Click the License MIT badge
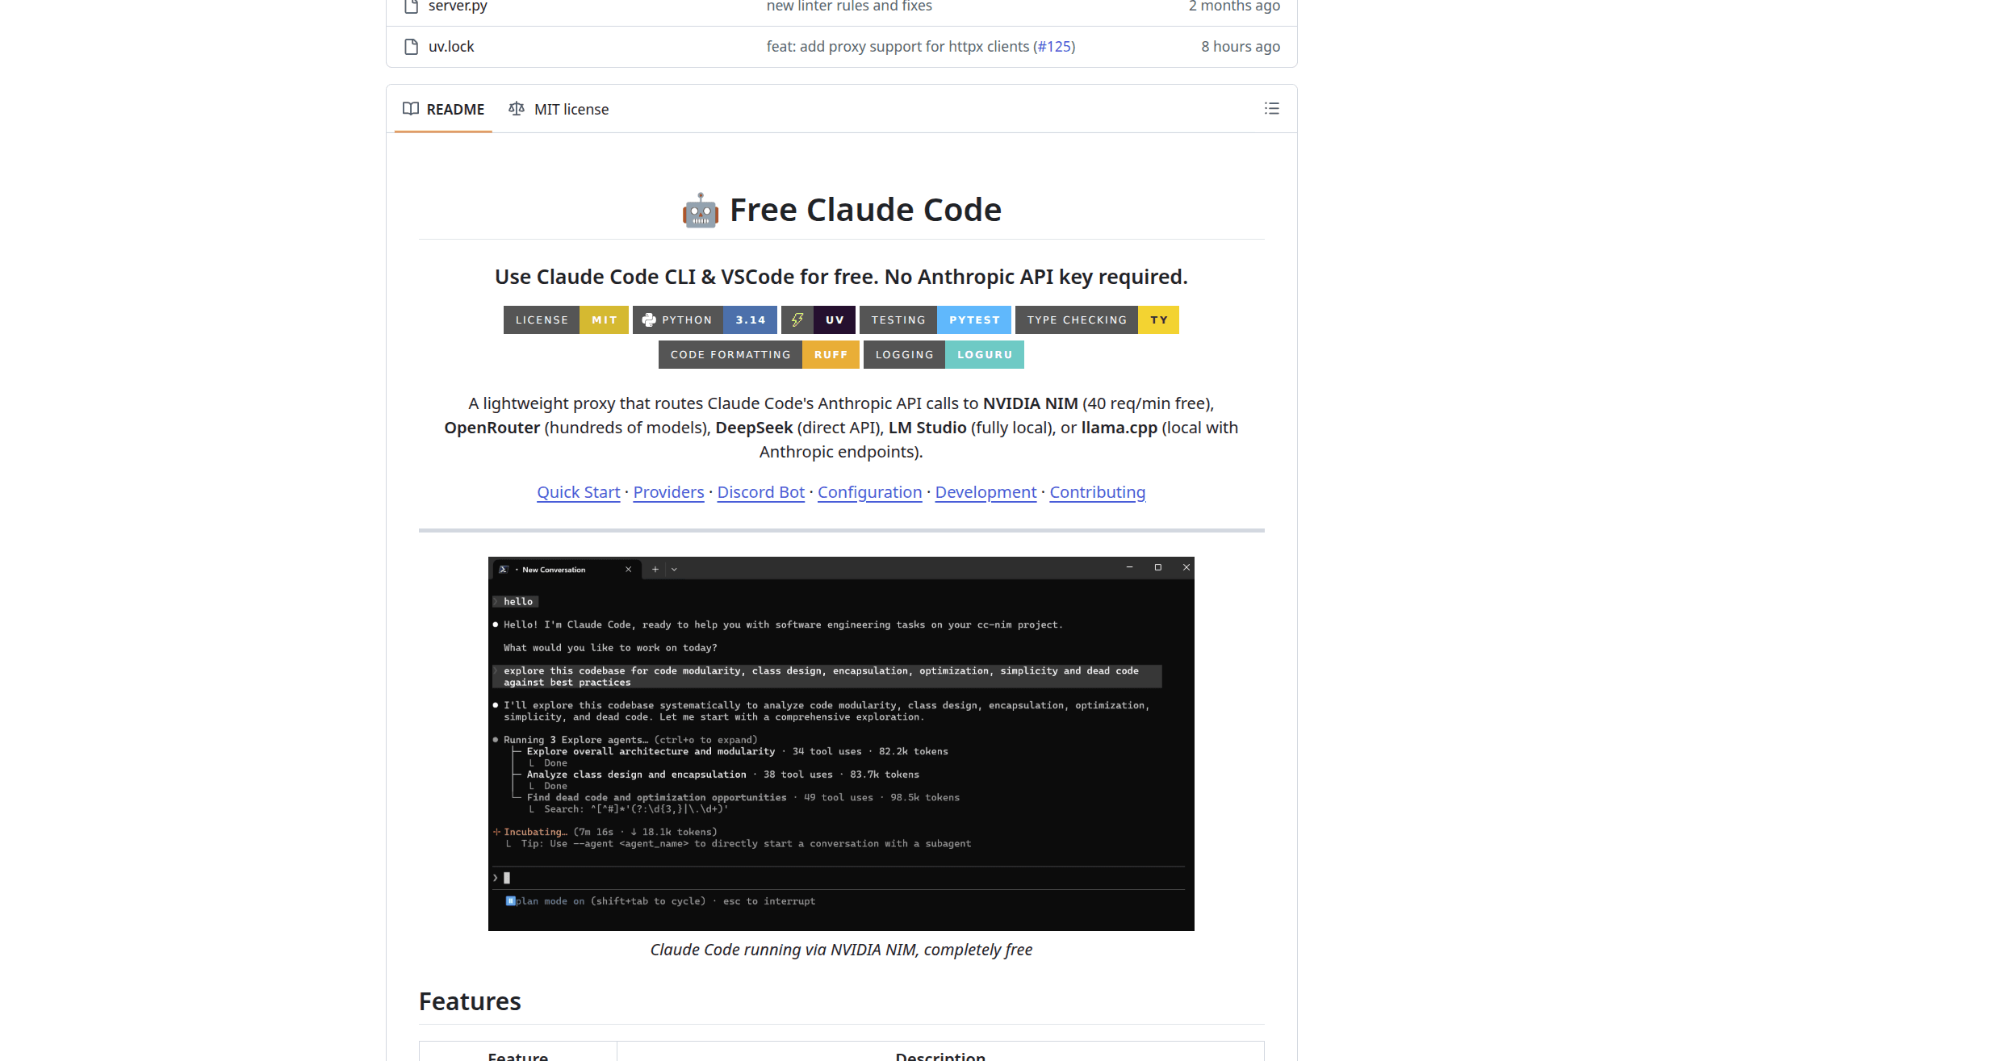 click(565, 320)
